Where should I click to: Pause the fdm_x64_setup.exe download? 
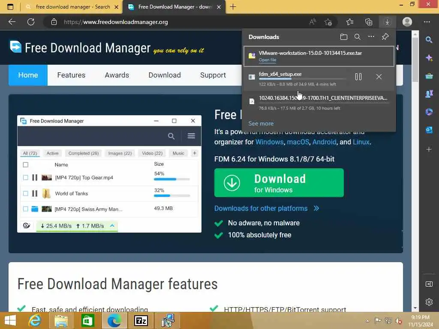tap(358, 77)
